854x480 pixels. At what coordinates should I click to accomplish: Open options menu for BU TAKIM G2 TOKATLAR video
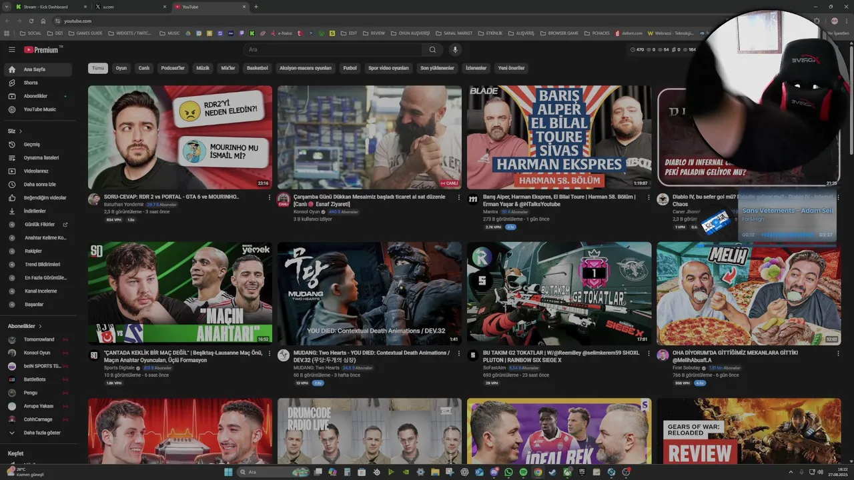649,353
